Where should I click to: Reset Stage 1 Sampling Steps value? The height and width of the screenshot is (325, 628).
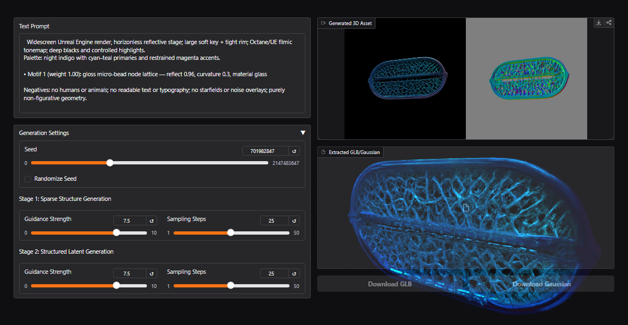(x=294, y=220)
